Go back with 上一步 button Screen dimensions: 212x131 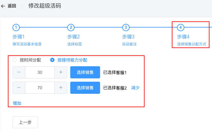point(25,122)
